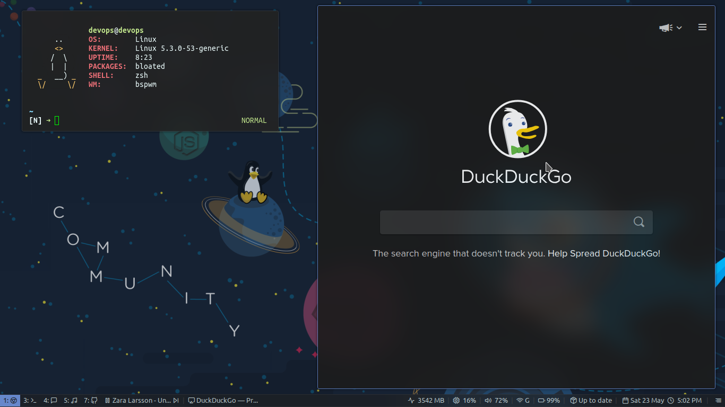Viewport: 725px width, 407px height.
Task: Click the KERNEL value in terminal
Action: pyautogui.click(x=182, y=48)
